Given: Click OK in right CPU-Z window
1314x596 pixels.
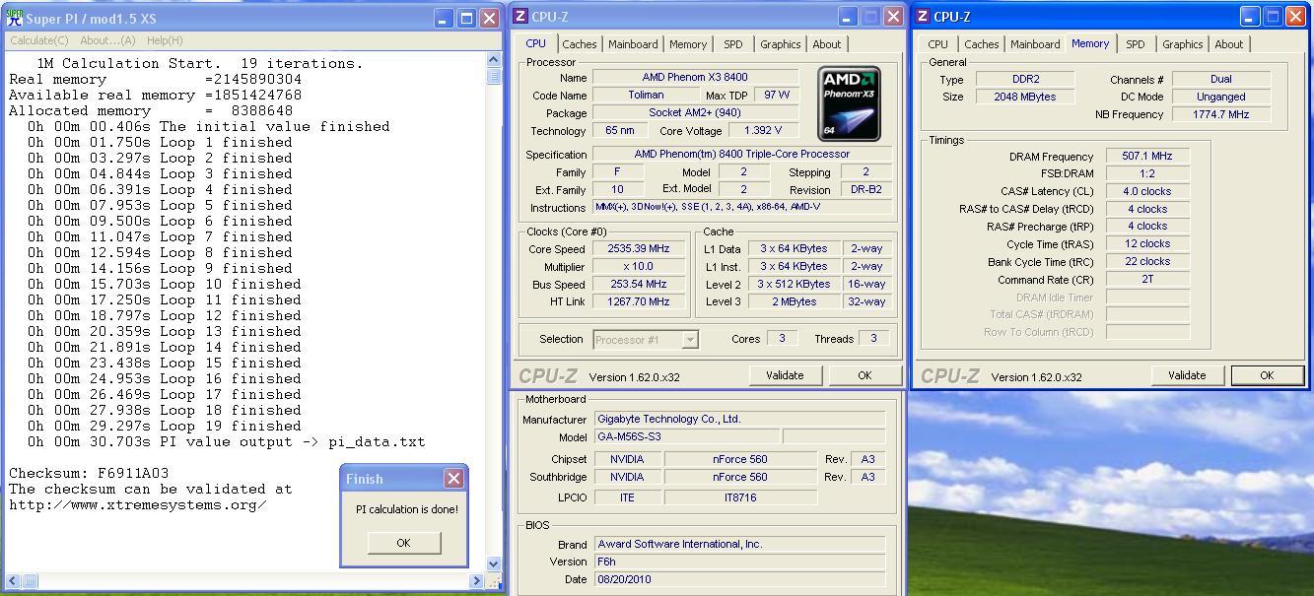Looking at the screenshot, I should pos(1267,375).
